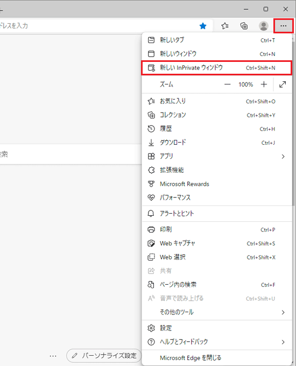This screenshot has width=296, height=366.
Task: Click the パーソナライズ設定 button
Action: [x=104, y=356]
